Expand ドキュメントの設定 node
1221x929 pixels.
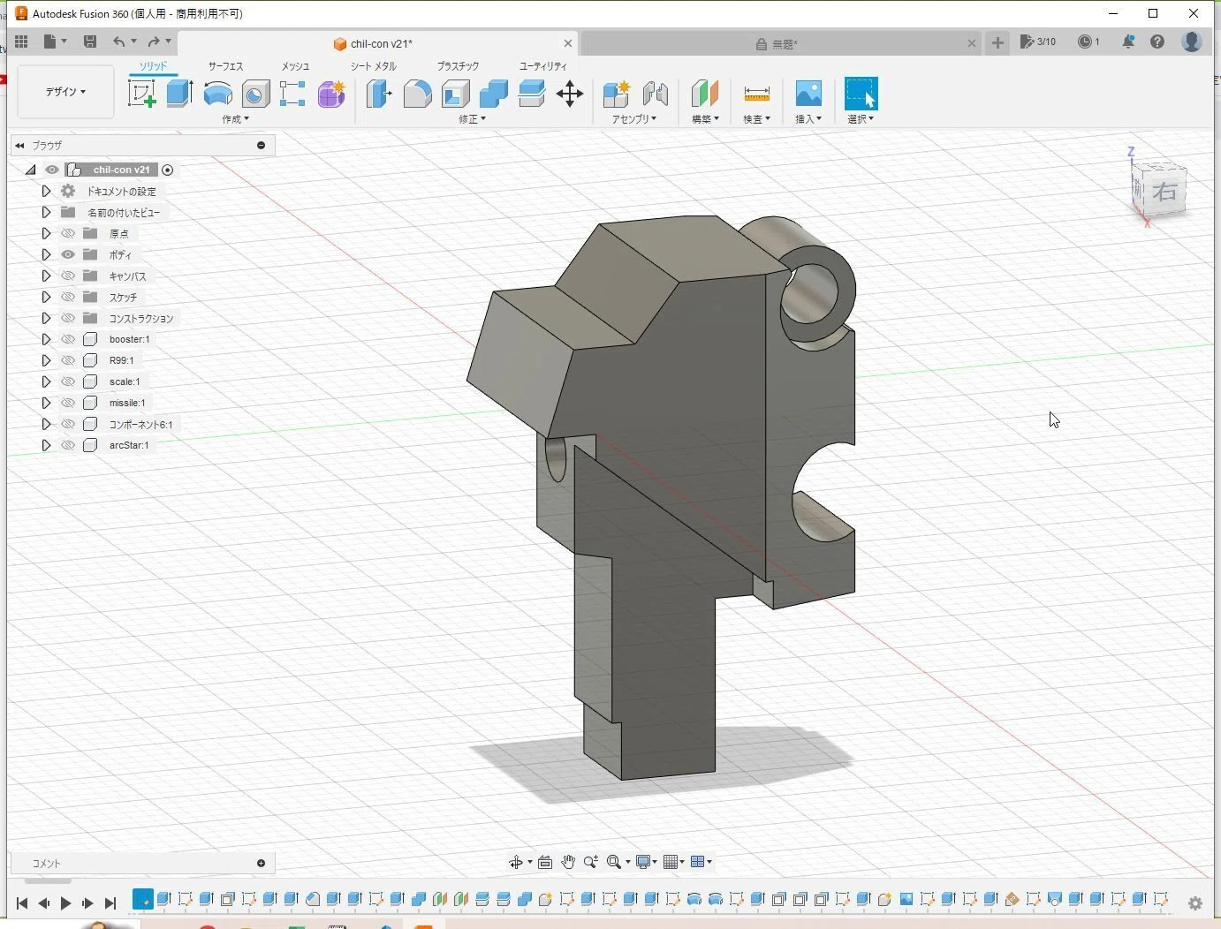click(x=46, y=191)
